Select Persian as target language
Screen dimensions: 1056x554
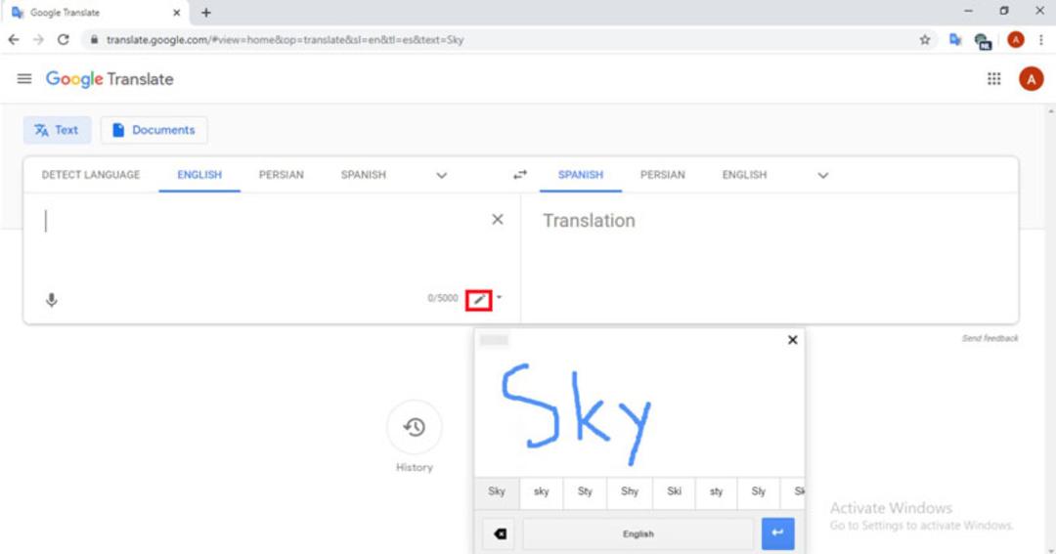(x=663, y=175)
